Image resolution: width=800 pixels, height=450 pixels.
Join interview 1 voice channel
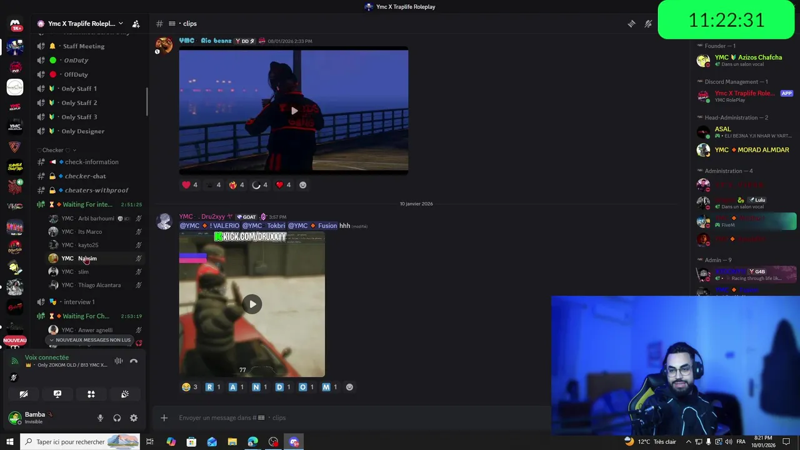coord(89,302)
